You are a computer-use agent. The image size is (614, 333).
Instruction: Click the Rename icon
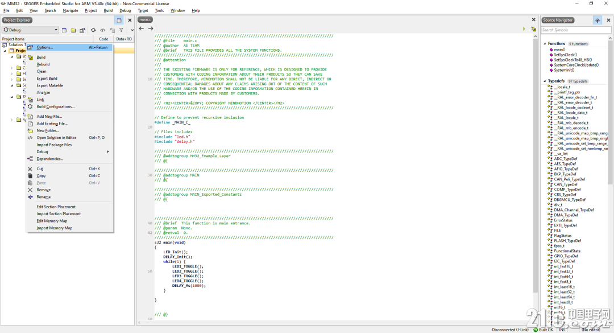[30, 197]
